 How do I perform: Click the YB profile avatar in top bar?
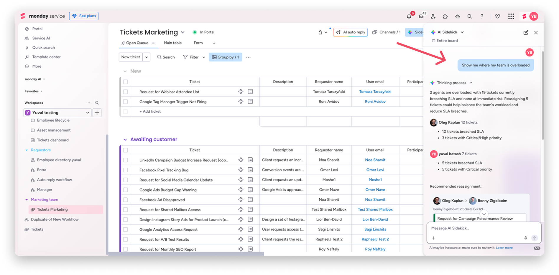pyautogui.click(x=534, y=16)
